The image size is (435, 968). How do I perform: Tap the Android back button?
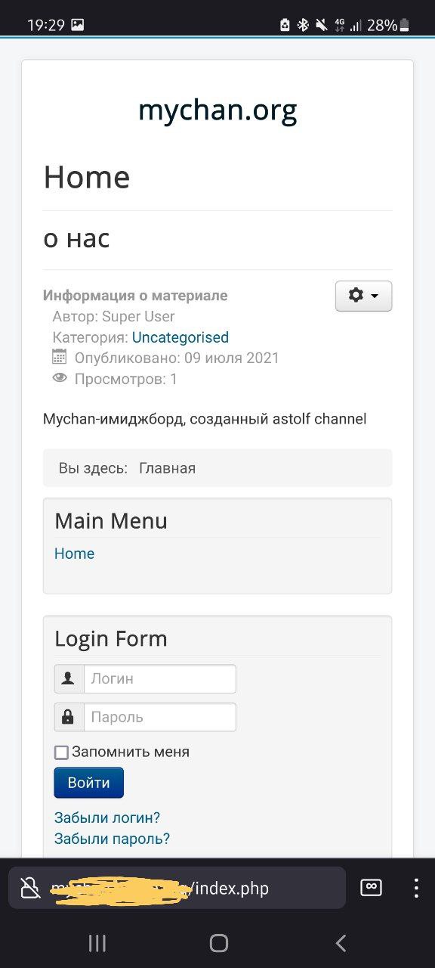(341, 942)
